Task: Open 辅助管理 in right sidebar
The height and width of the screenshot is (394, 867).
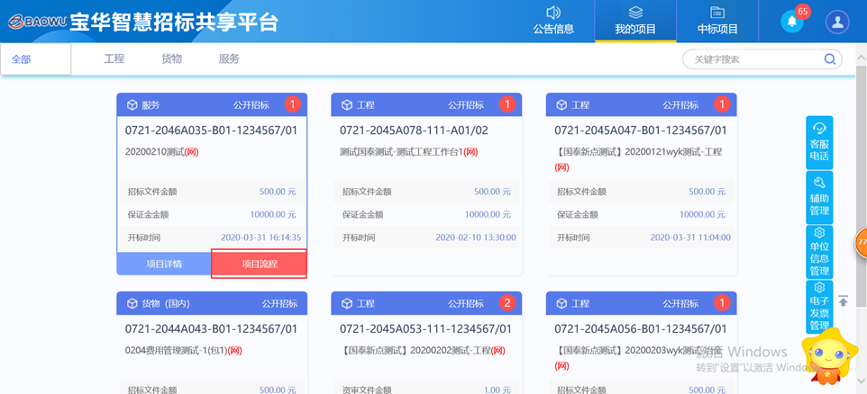Action: click(x=819, y=197)
